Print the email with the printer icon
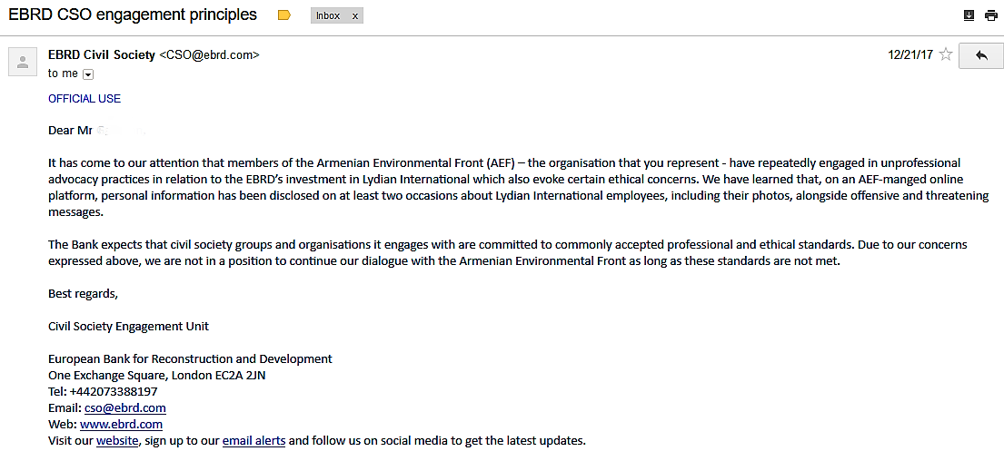The image size is (1004, 461). [x=991, y=15]
